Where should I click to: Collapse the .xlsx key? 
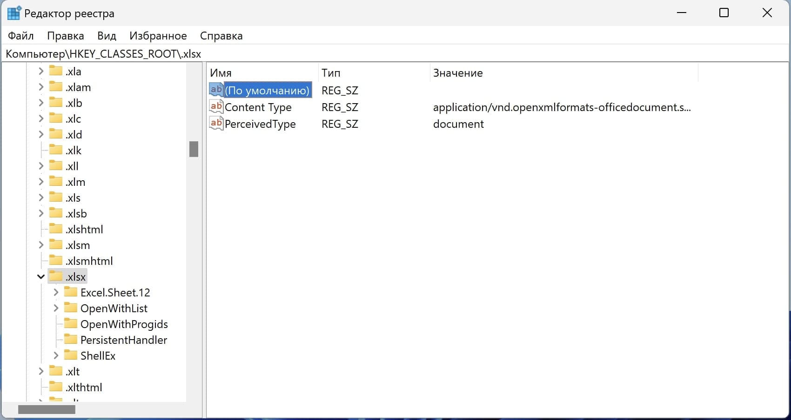(x=41, y=276)
